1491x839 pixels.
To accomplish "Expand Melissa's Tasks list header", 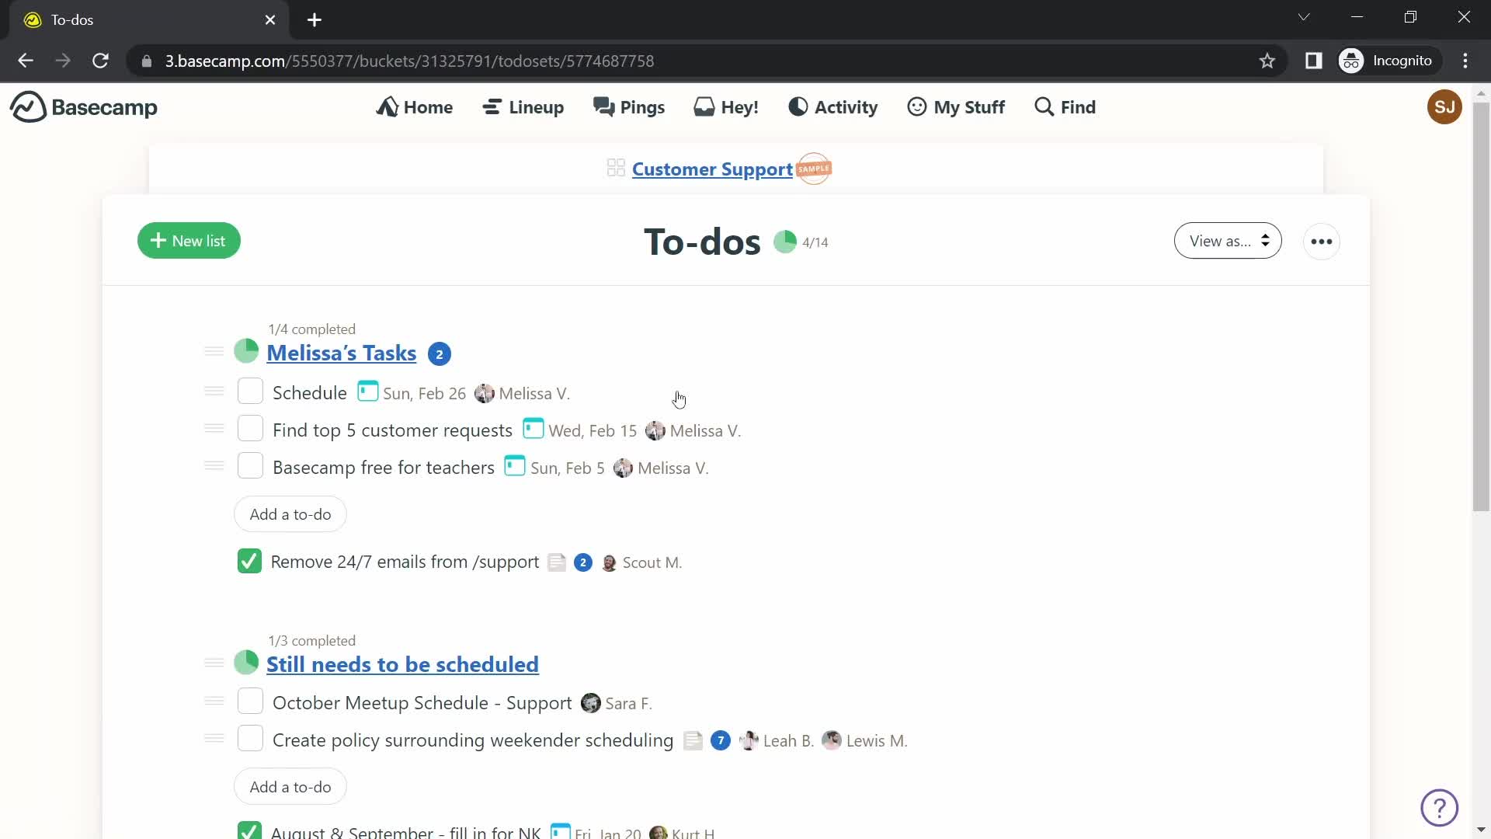I will click(x=341, y=353).
